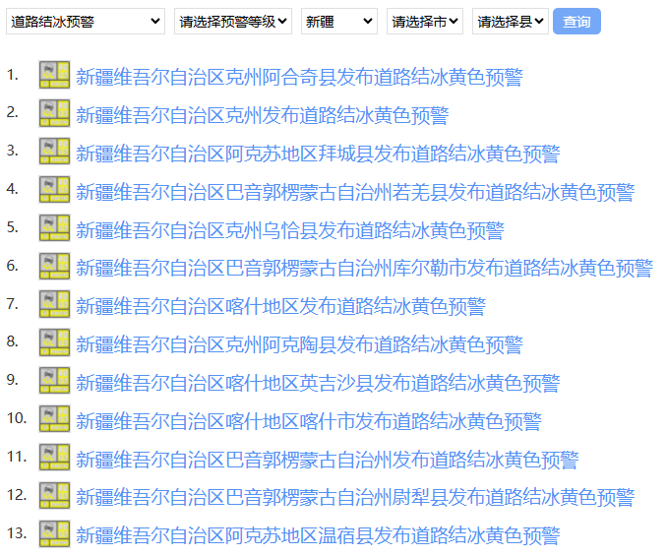666x557 pixels.
Task: Expand the 请选择预警等级 level dropdown
Action: click(233, 21)
